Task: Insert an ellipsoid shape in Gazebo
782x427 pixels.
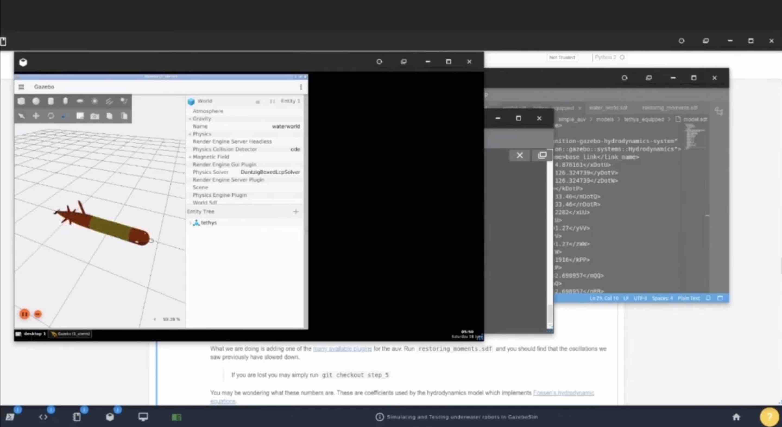Action: [80, 101]
